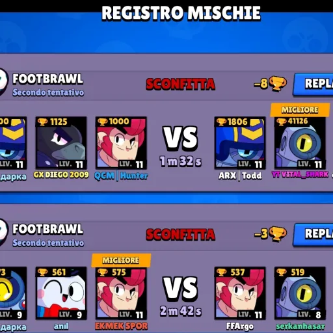Tap EKMEK SPOR's Colt portrait
Screen dimensions: 333x333
[x=121, y=293]
